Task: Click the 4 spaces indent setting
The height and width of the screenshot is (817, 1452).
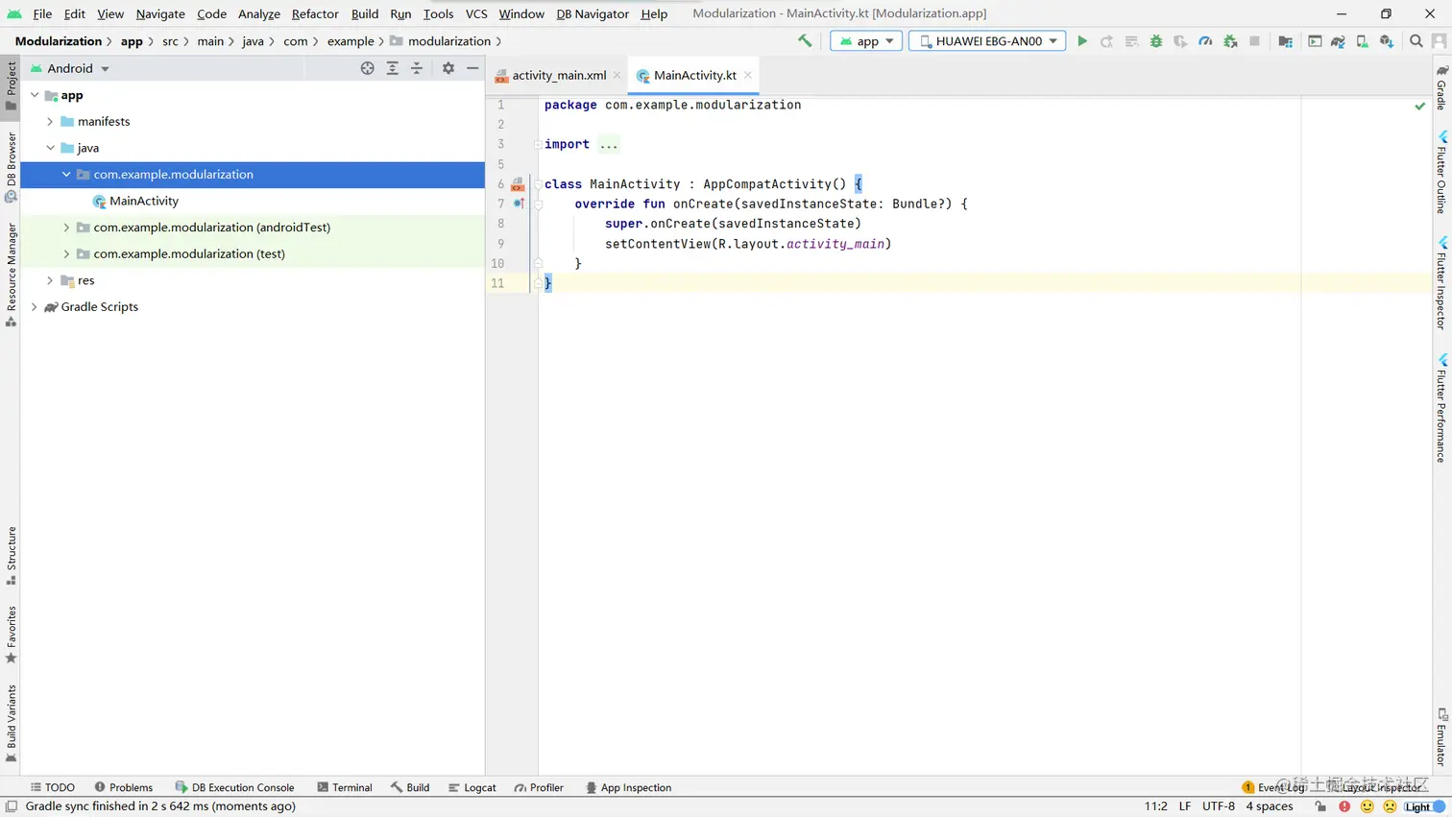Action: [x=1270, y=806]
